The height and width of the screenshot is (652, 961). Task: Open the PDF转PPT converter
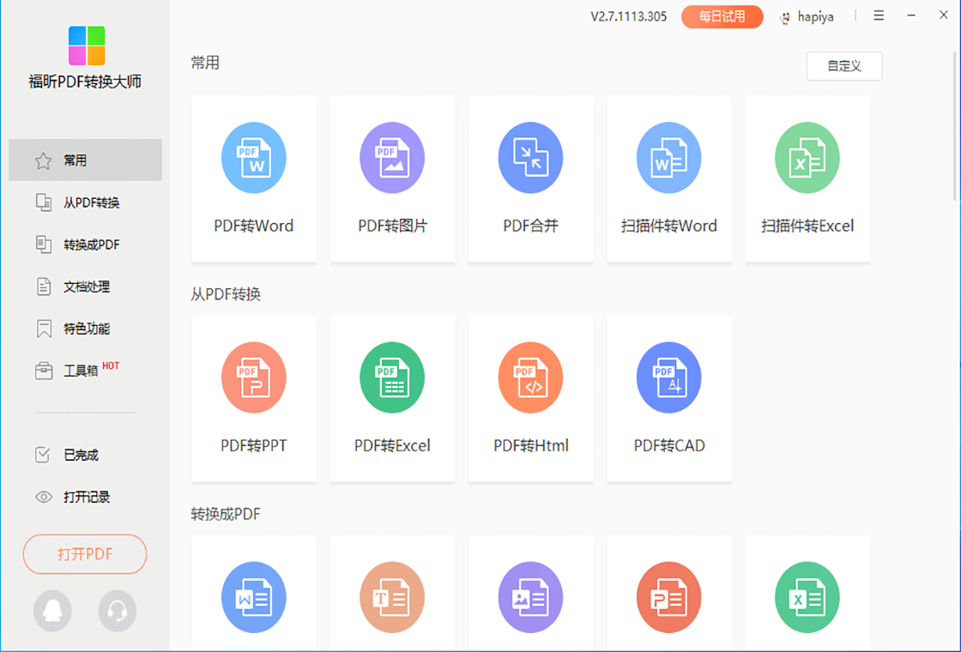(x=254, y=399)
